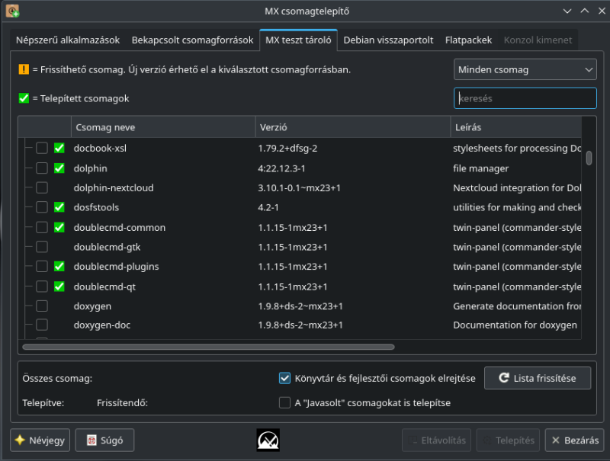Click the vertical scrollbar handle of package list

589,158
